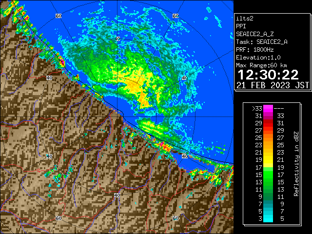Image resolution: width=312 pixels, height=234 pixels.
Task: Click the '21 FEB 2023 JST' date
Action: coord(273,85)
